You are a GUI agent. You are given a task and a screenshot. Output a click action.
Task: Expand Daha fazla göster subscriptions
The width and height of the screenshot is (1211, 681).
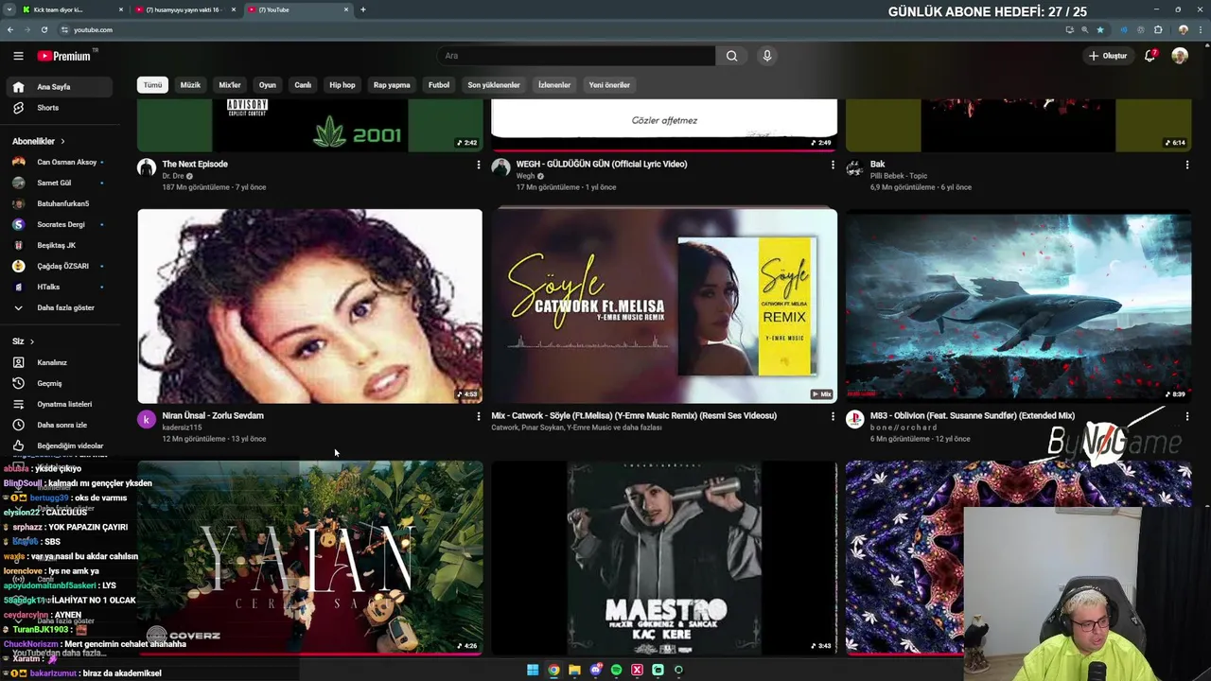coord(60,307)
